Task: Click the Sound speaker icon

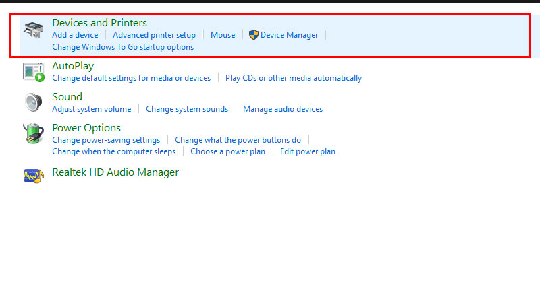Action: [x=33, y=102]
